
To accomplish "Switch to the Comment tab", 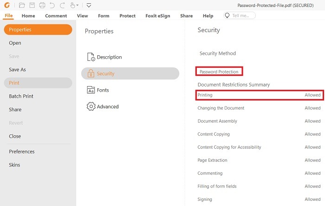I will [56, 16].
